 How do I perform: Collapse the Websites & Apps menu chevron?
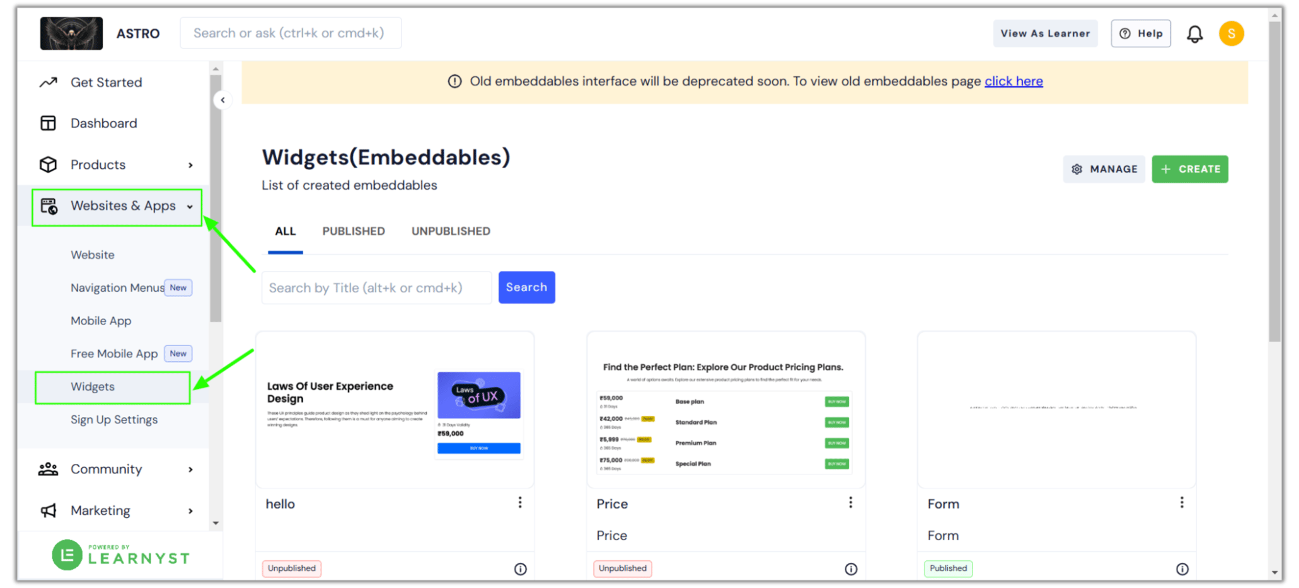(x=190, y=206)
